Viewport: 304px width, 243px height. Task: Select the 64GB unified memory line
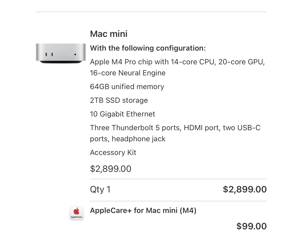(127, 87)
